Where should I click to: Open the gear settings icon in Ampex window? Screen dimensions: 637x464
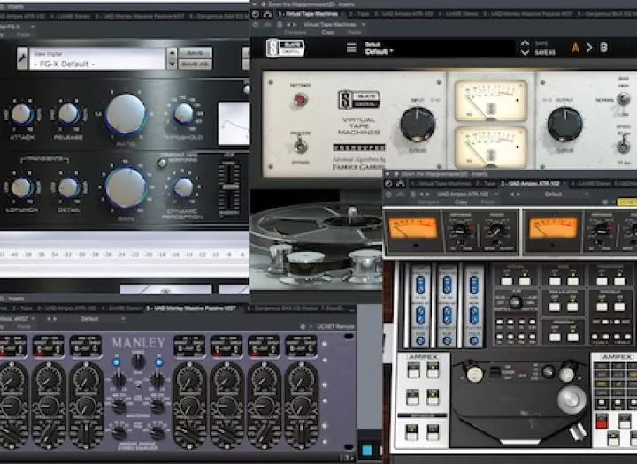tap(605, 202)
